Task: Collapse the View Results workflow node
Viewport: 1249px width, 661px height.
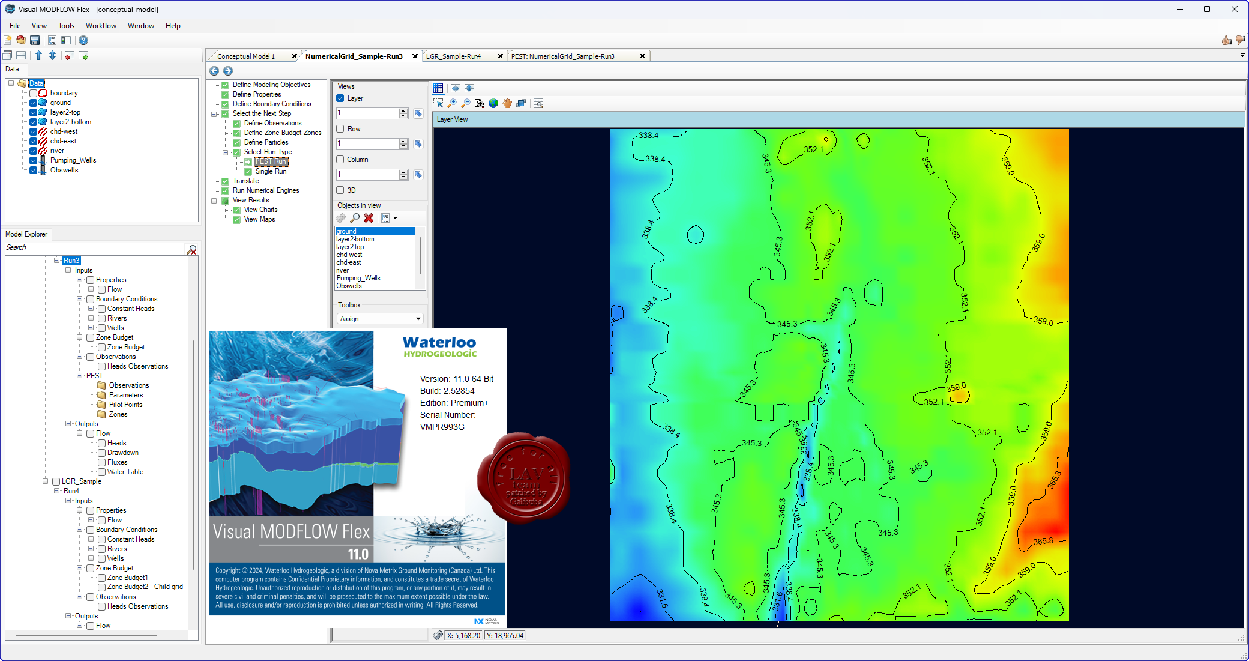Action: point(214,200)
